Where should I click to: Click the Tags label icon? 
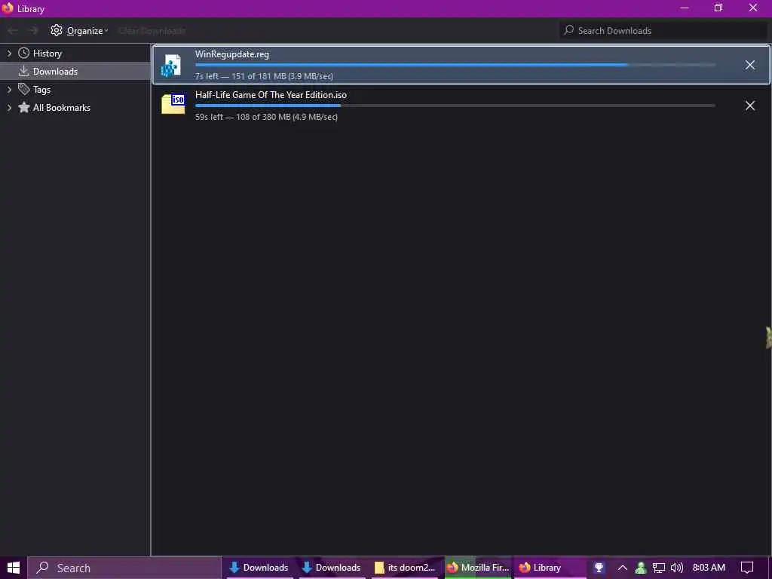click(x=23, y=89)
